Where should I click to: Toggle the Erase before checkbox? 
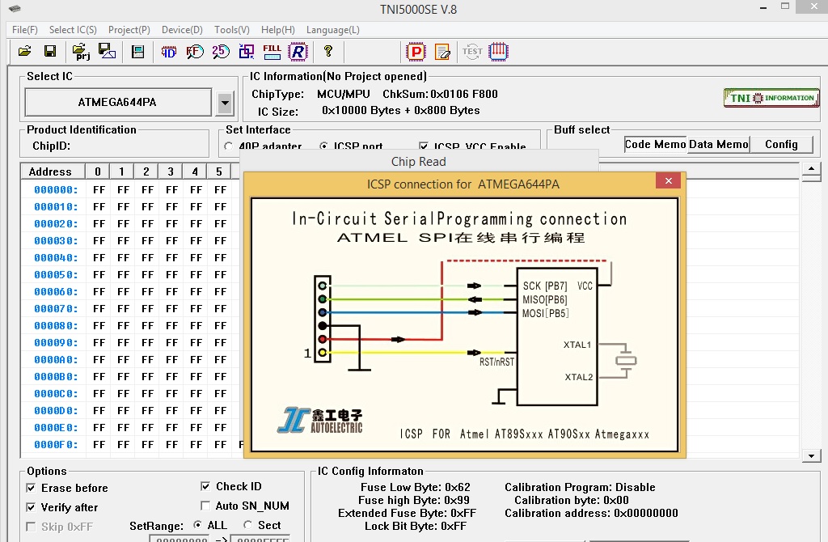click(x=32, y=488)
